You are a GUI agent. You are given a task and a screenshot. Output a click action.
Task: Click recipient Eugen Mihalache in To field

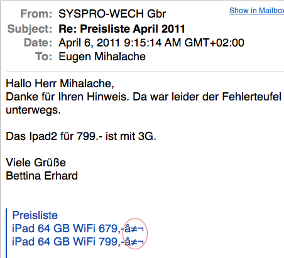[102, 56]
